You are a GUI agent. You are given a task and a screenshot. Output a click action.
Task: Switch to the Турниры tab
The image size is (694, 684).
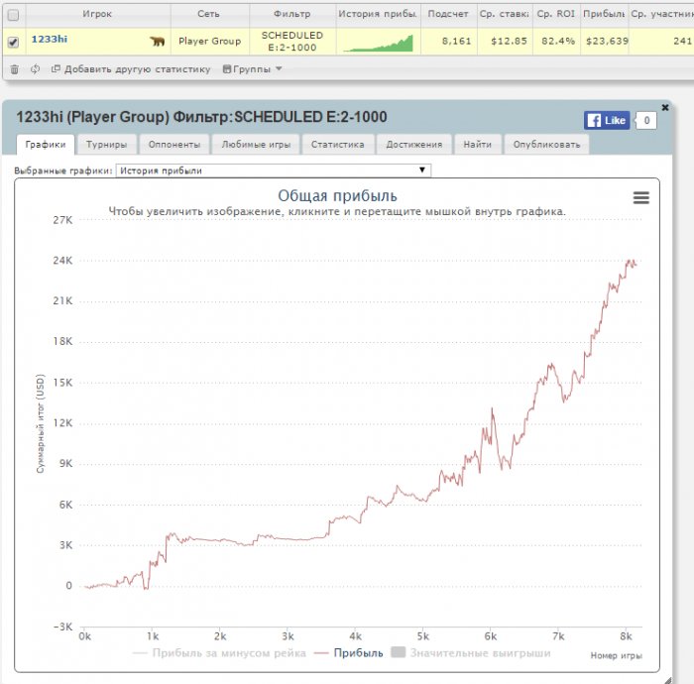click(106, 145)
